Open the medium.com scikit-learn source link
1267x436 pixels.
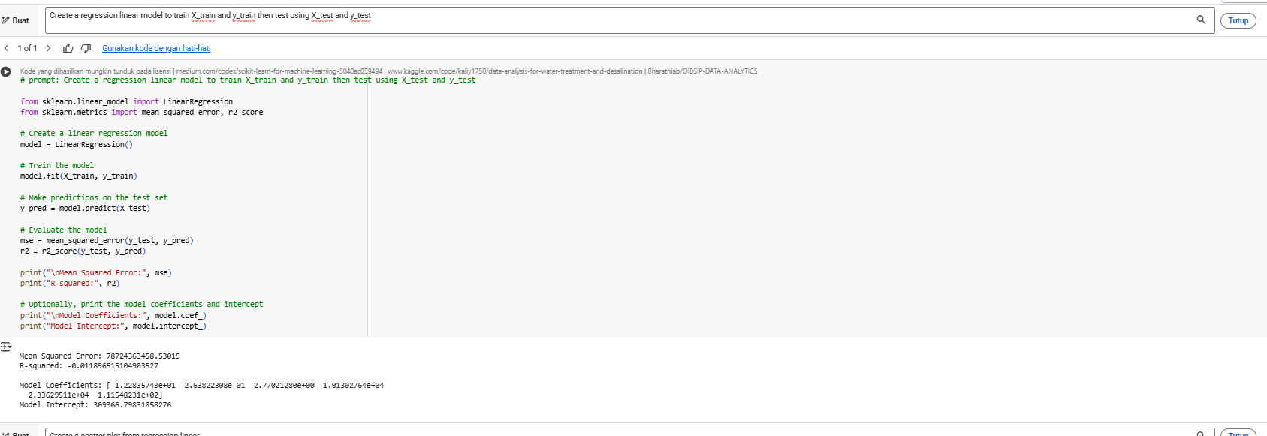(x=279, y=71)
